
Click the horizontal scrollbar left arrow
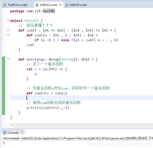pos(12,125)
